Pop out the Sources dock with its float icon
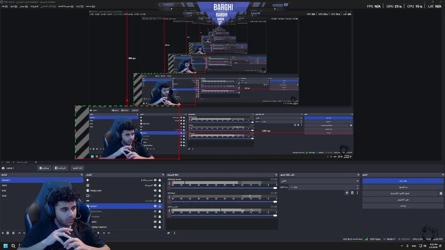 [163, 175]
